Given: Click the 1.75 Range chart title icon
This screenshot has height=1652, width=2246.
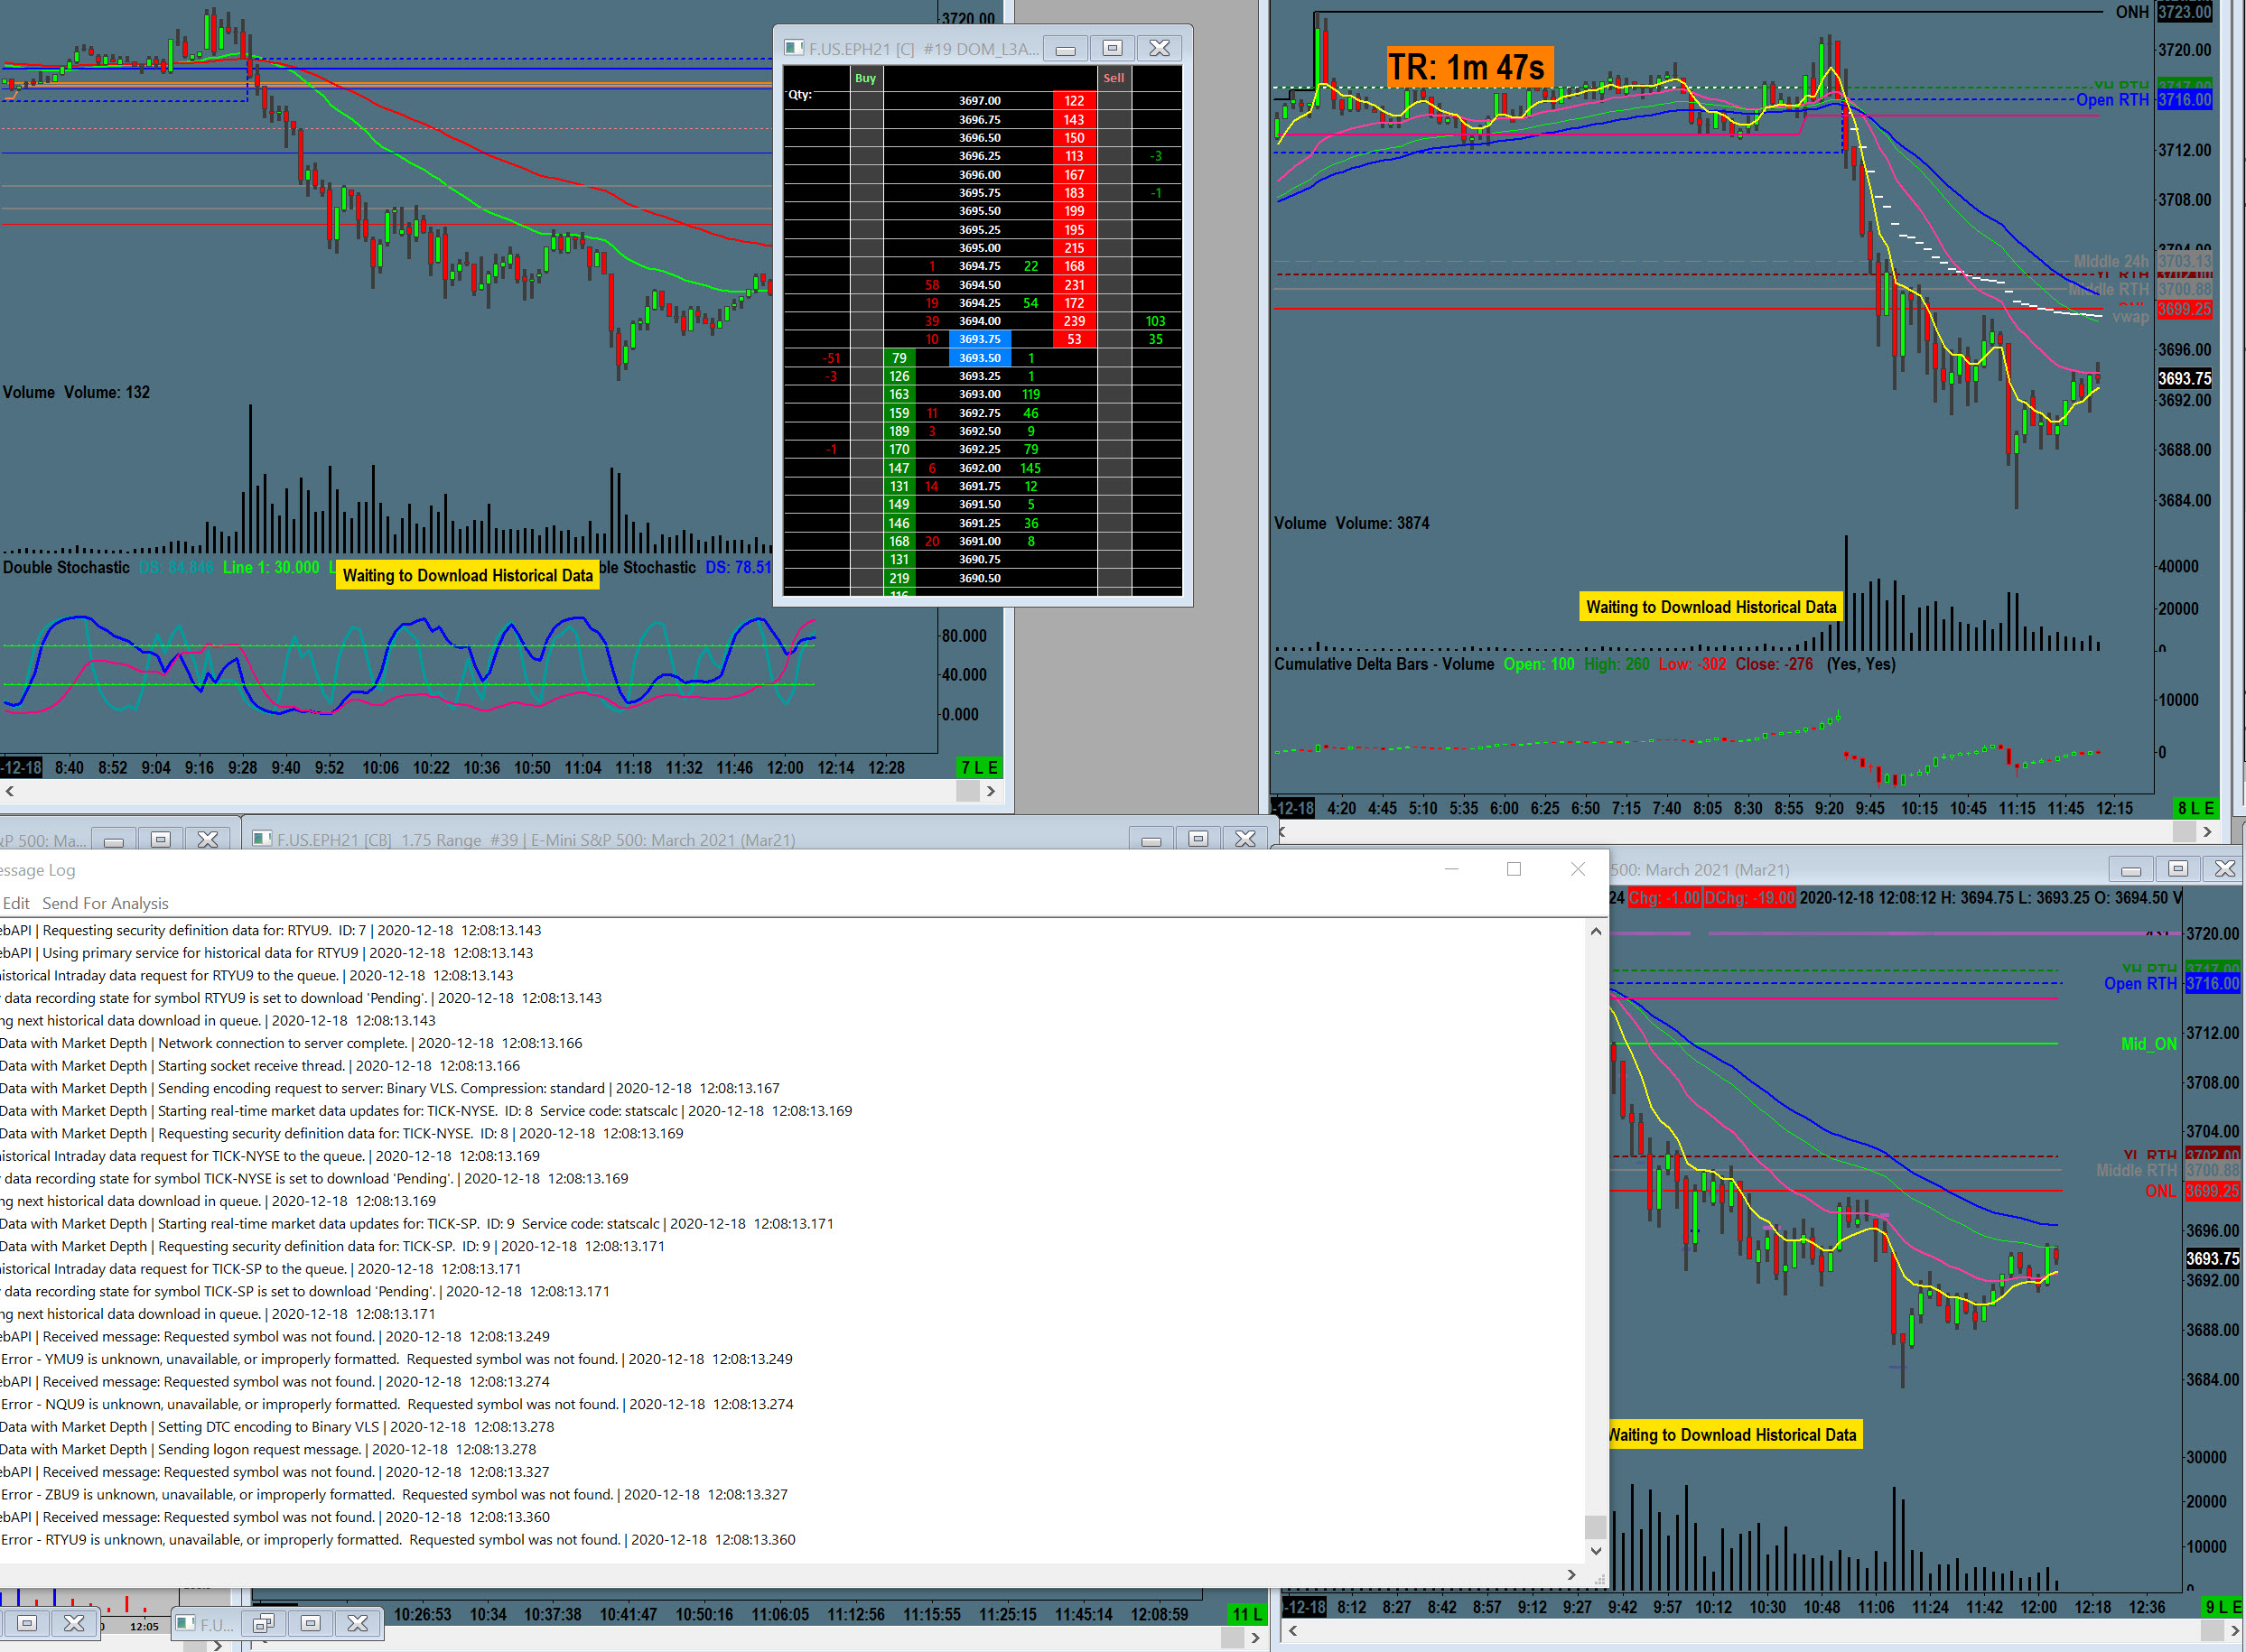Looking at the screenshot, I should pos(262,839).
